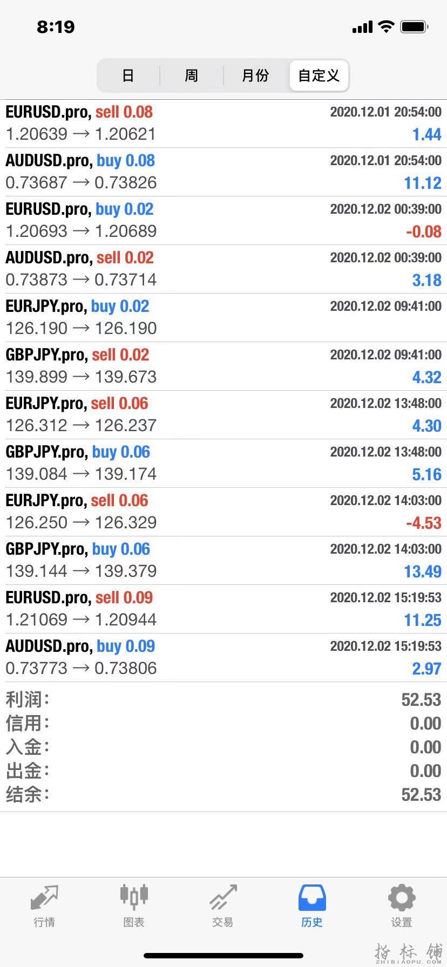The height and width of the screenshot is (967, 447).
Task: Tap the cellular signal bars icon
Action: pyautogui.click(x=362, y=27)
